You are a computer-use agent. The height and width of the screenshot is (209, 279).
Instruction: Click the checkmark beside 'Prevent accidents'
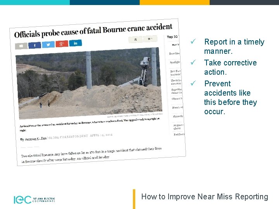[193, 83]
